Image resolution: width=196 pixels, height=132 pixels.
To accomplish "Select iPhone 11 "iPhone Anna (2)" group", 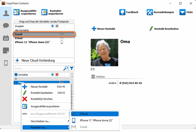I will [x=44, y=42].
